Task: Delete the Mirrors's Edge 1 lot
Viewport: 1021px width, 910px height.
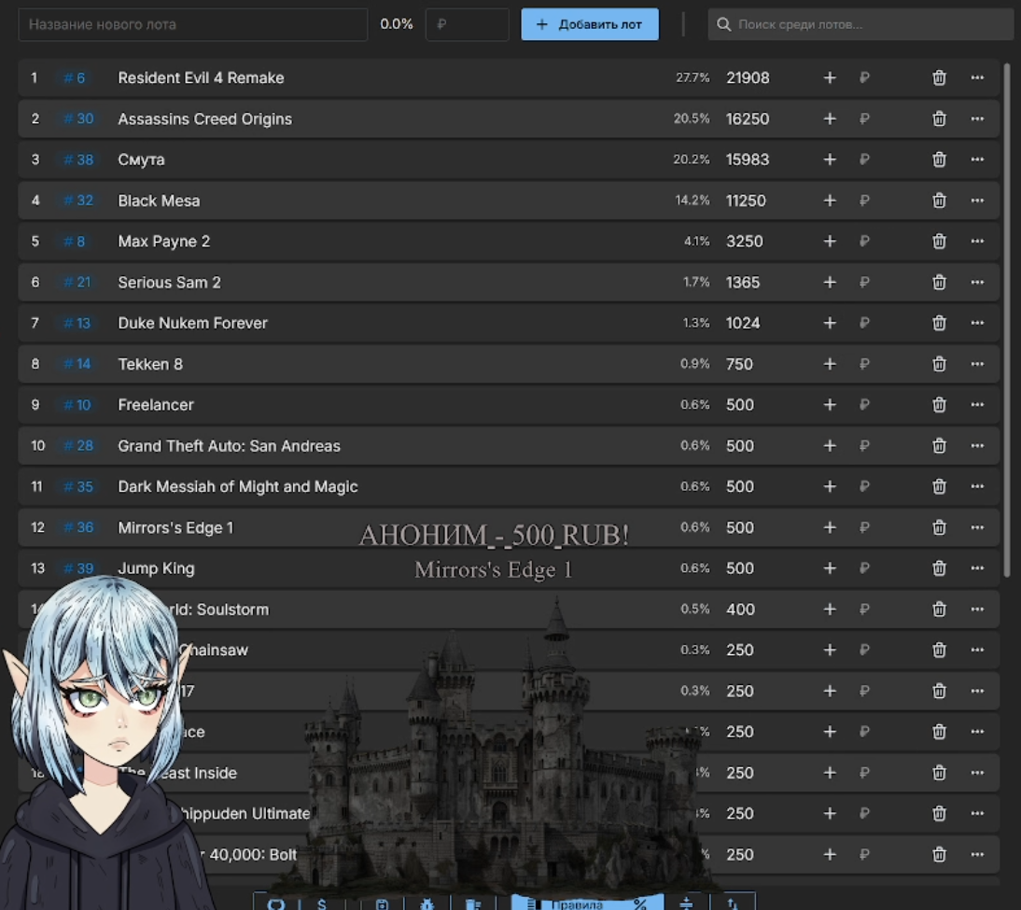Action: pyautogui.click(x=939, y=527)
